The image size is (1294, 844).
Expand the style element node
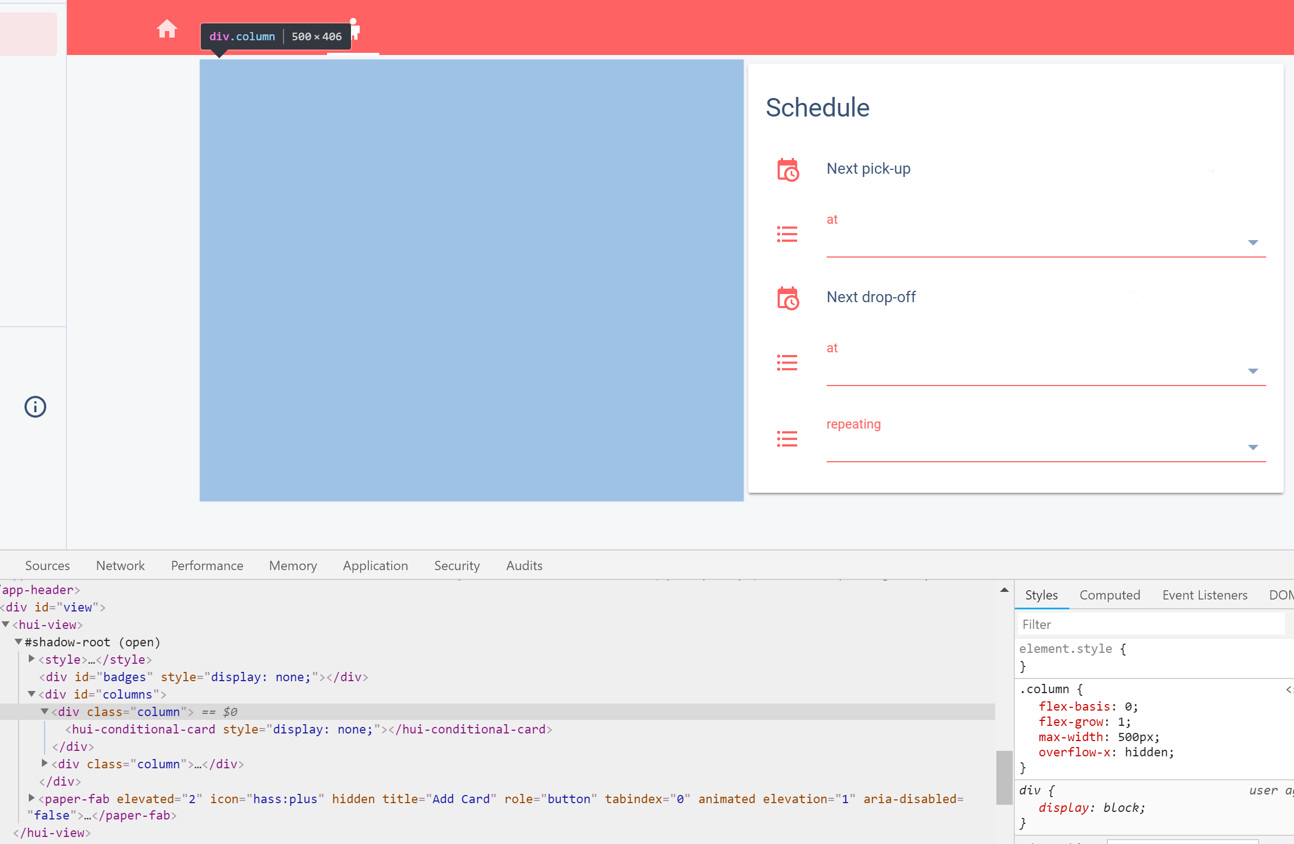pos(32,659)
